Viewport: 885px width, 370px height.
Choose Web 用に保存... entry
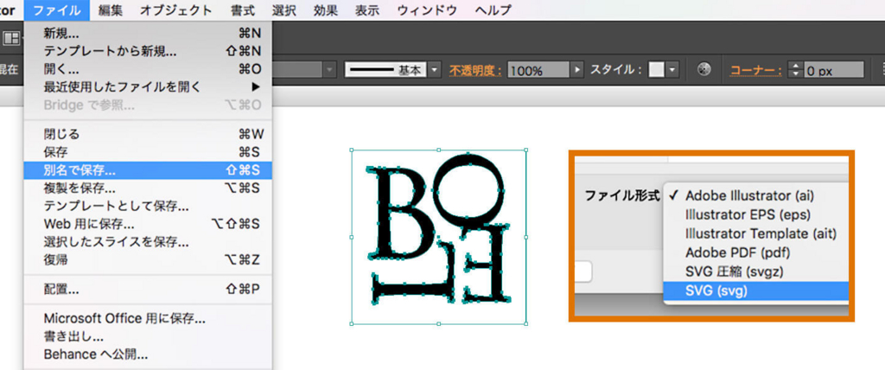148,224
